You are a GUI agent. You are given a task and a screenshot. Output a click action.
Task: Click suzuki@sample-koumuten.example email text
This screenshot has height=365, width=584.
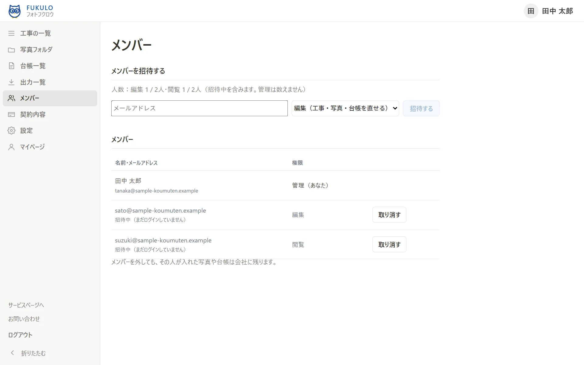tap(163, 240)
